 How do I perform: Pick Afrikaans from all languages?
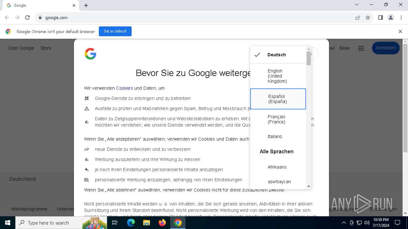(x=278, y=167)
